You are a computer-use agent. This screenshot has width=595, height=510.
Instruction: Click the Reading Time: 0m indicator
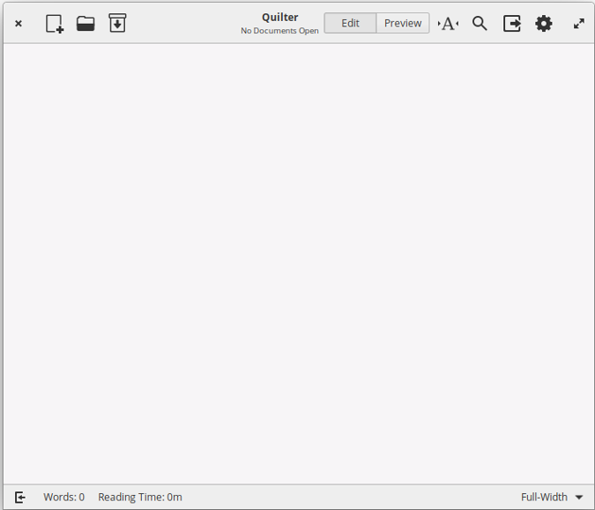coord(140,497)
